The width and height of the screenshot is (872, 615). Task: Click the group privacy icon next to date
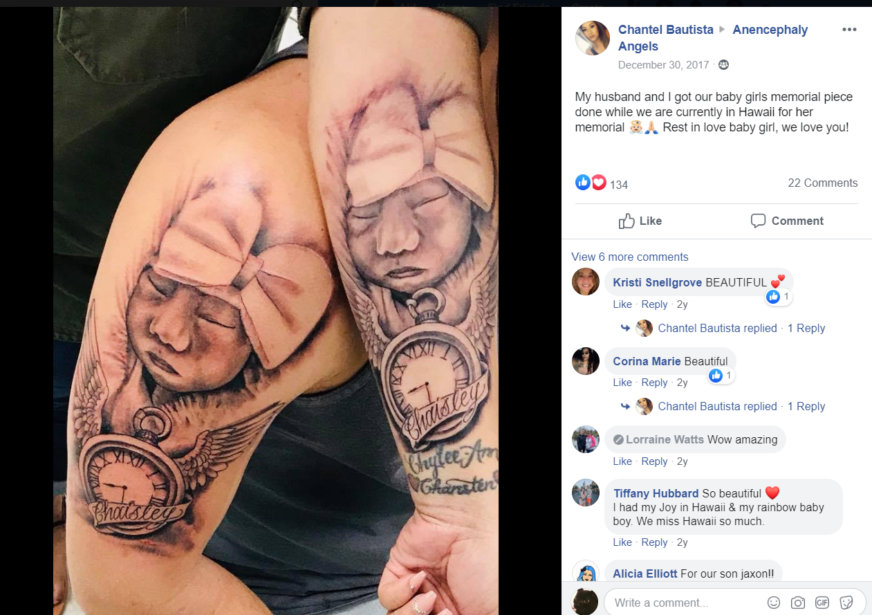723,64
